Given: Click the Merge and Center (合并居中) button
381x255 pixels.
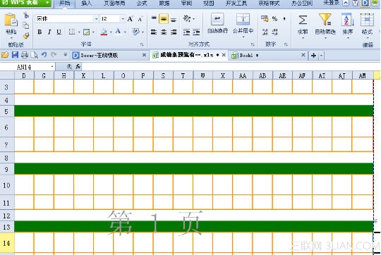Looking at the screenshot, I should 243,25.
